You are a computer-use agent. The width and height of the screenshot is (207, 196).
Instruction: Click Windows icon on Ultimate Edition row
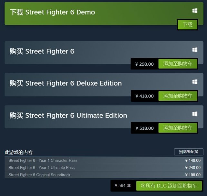[x=195, y=114]
